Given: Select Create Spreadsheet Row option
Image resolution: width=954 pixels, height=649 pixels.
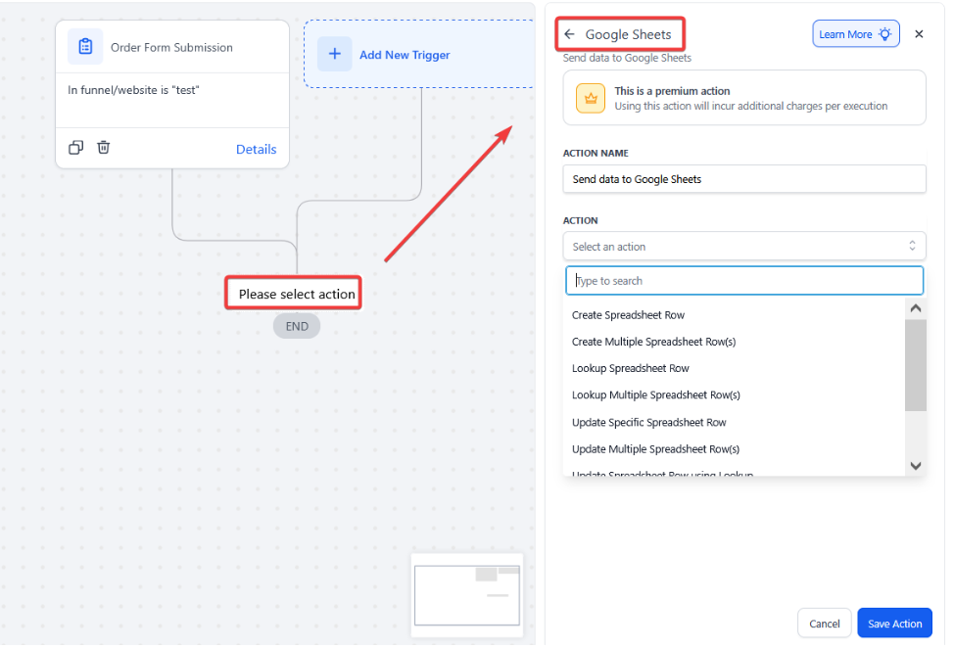Looking at the screenshot, I should coord(628,315).
